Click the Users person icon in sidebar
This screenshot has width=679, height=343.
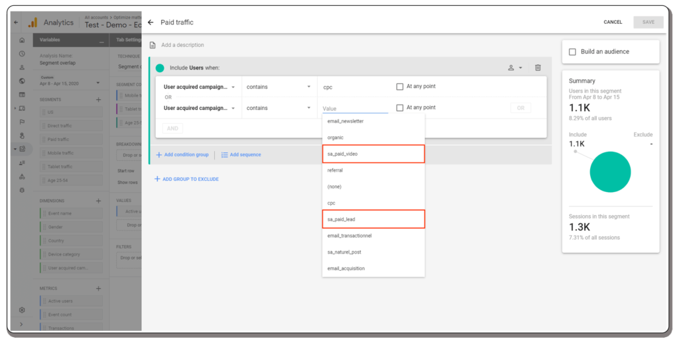[22, 67]
